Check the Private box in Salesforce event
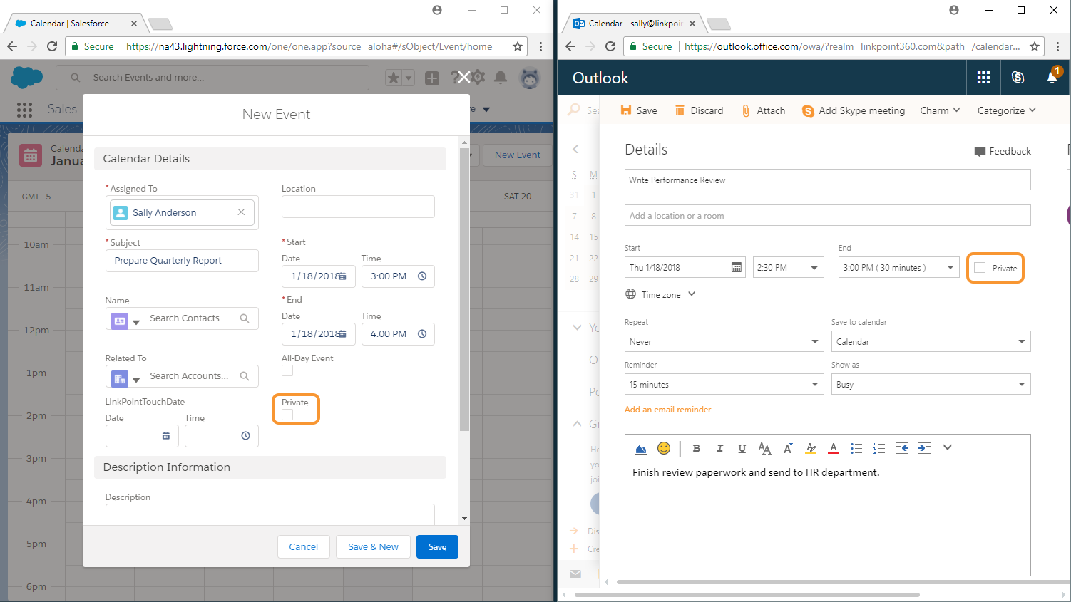This screenshot has width=1071, height=602. (287, 415)
